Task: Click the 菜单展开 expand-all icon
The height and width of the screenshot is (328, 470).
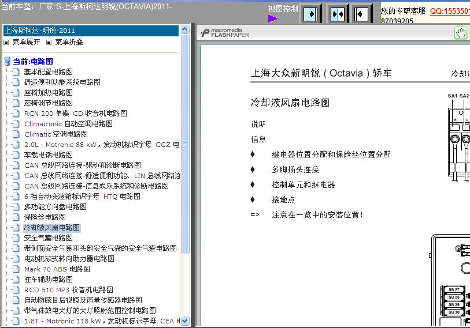Action: click(x=6, y=43)
